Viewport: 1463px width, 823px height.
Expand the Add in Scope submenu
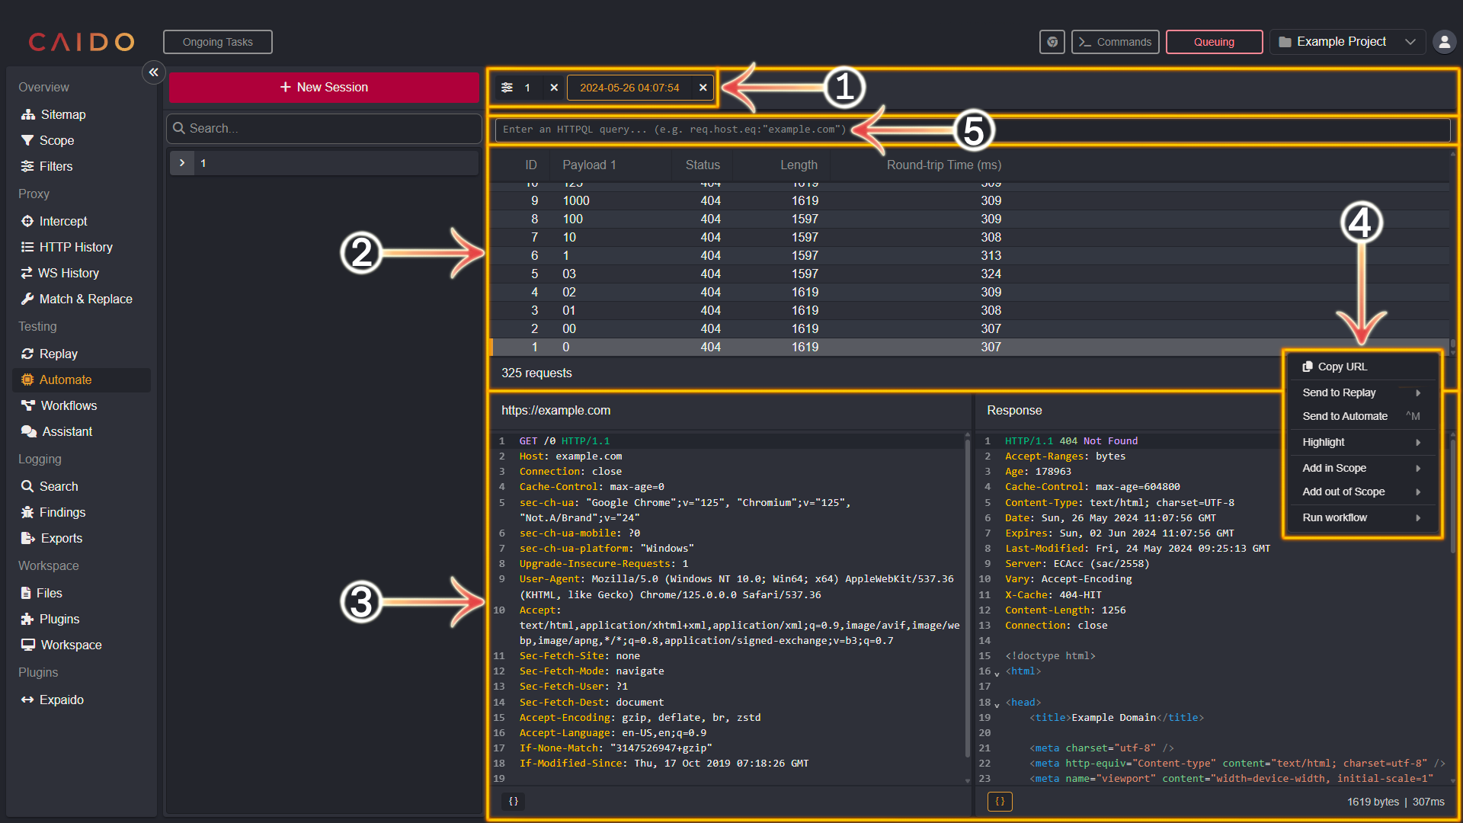click(1360, 468)
